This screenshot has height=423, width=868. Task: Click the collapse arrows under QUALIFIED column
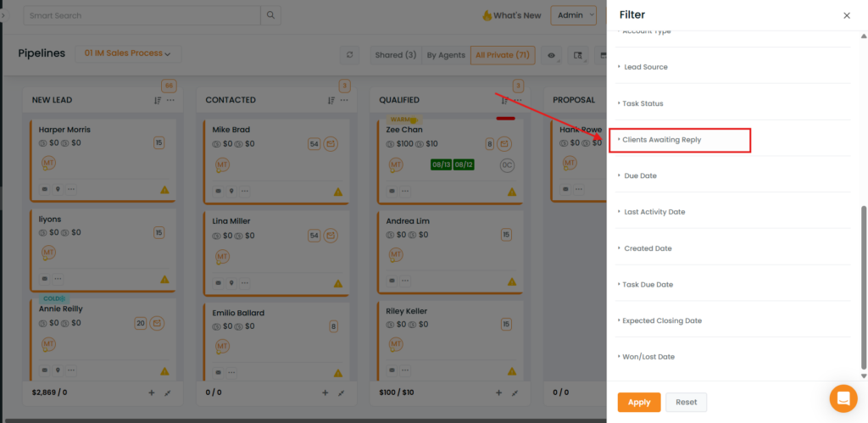(x=515, y=392)
